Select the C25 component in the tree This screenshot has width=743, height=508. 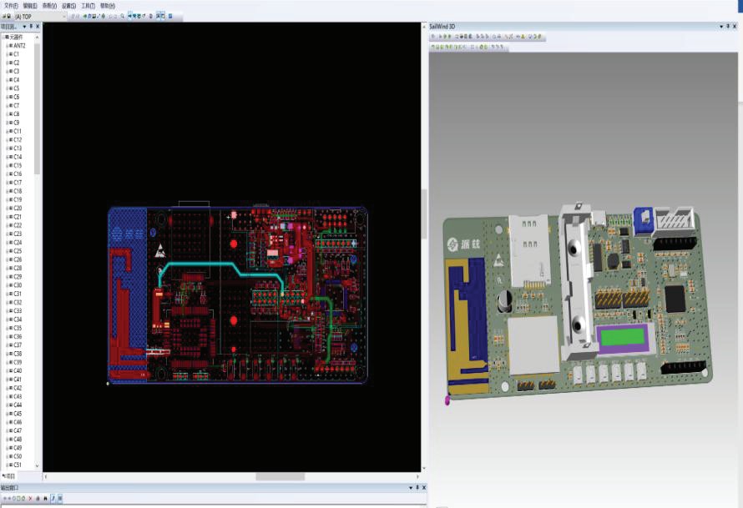17,251
